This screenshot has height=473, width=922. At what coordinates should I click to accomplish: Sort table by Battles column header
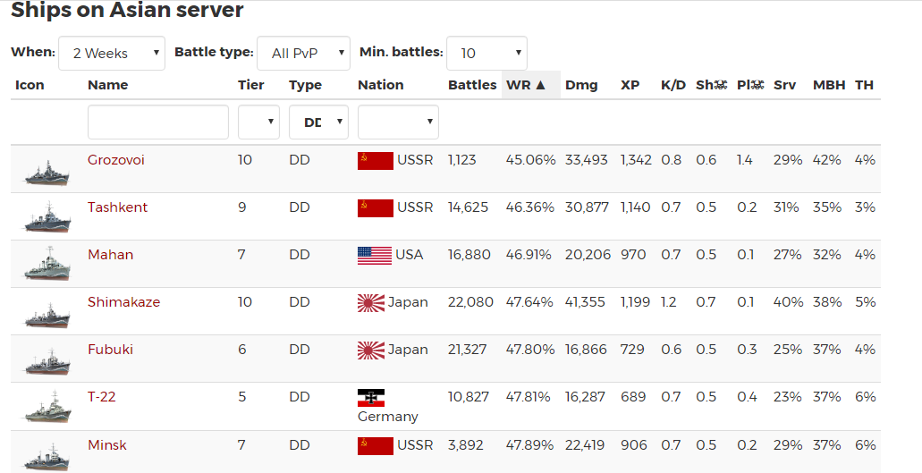pyautogui.click(x=472, y=85)
